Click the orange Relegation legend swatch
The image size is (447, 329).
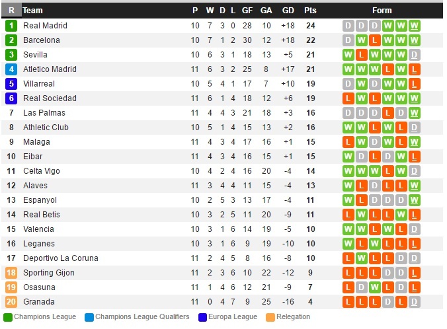coord(270,317)
